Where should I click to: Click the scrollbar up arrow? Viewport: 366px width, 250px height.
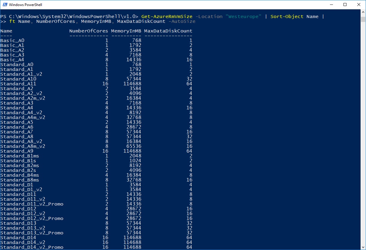coord(363,12)
